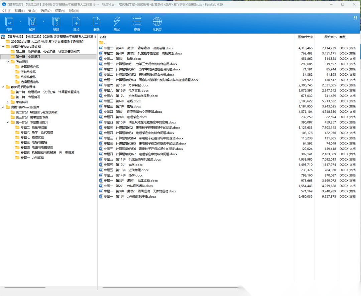
Task: Click the 打开 (Open) archive toolbar icon
Action: coord(9,22)
